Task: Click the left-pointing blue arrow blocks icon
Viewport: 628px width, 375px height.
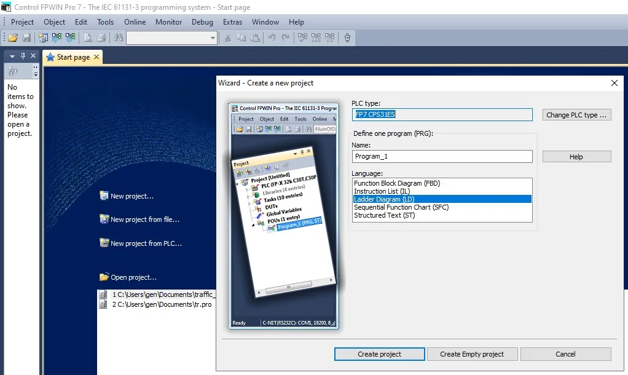Action: tap(71, 37)
